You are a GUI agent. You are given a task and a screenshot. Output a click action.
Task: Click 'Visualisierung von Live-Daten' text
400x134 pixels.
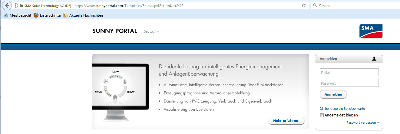(x=189, y=109)
